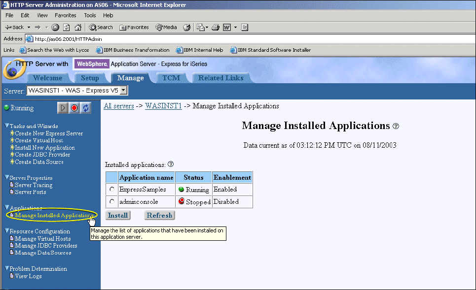Follow the All servers breadcrumb link

tap(118, 106)
